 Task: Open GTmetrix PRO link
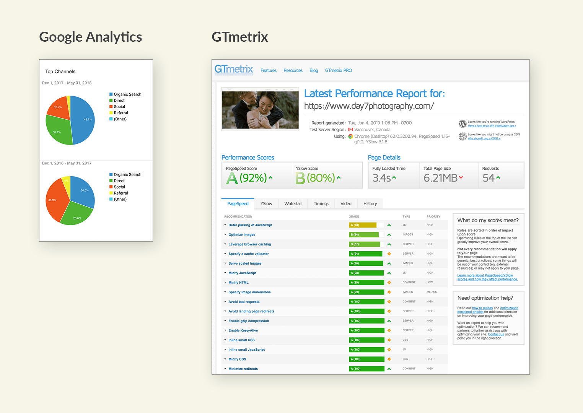[339, 70]
